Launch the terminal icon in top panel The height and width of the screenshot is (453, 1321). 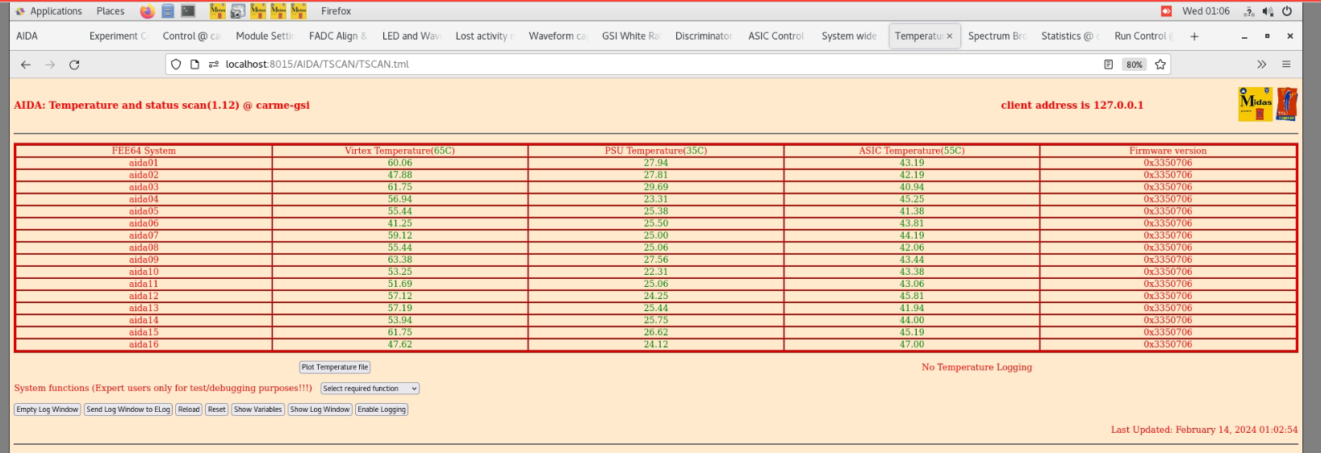point(188,11)
